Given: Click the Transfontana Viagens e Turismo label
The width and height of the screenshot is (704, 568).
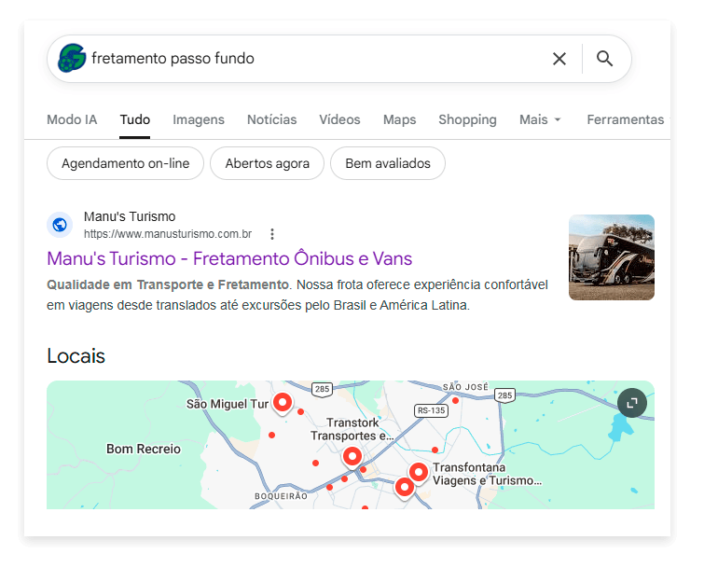Looking at the screenshot, I should click(x=487, y=474).
